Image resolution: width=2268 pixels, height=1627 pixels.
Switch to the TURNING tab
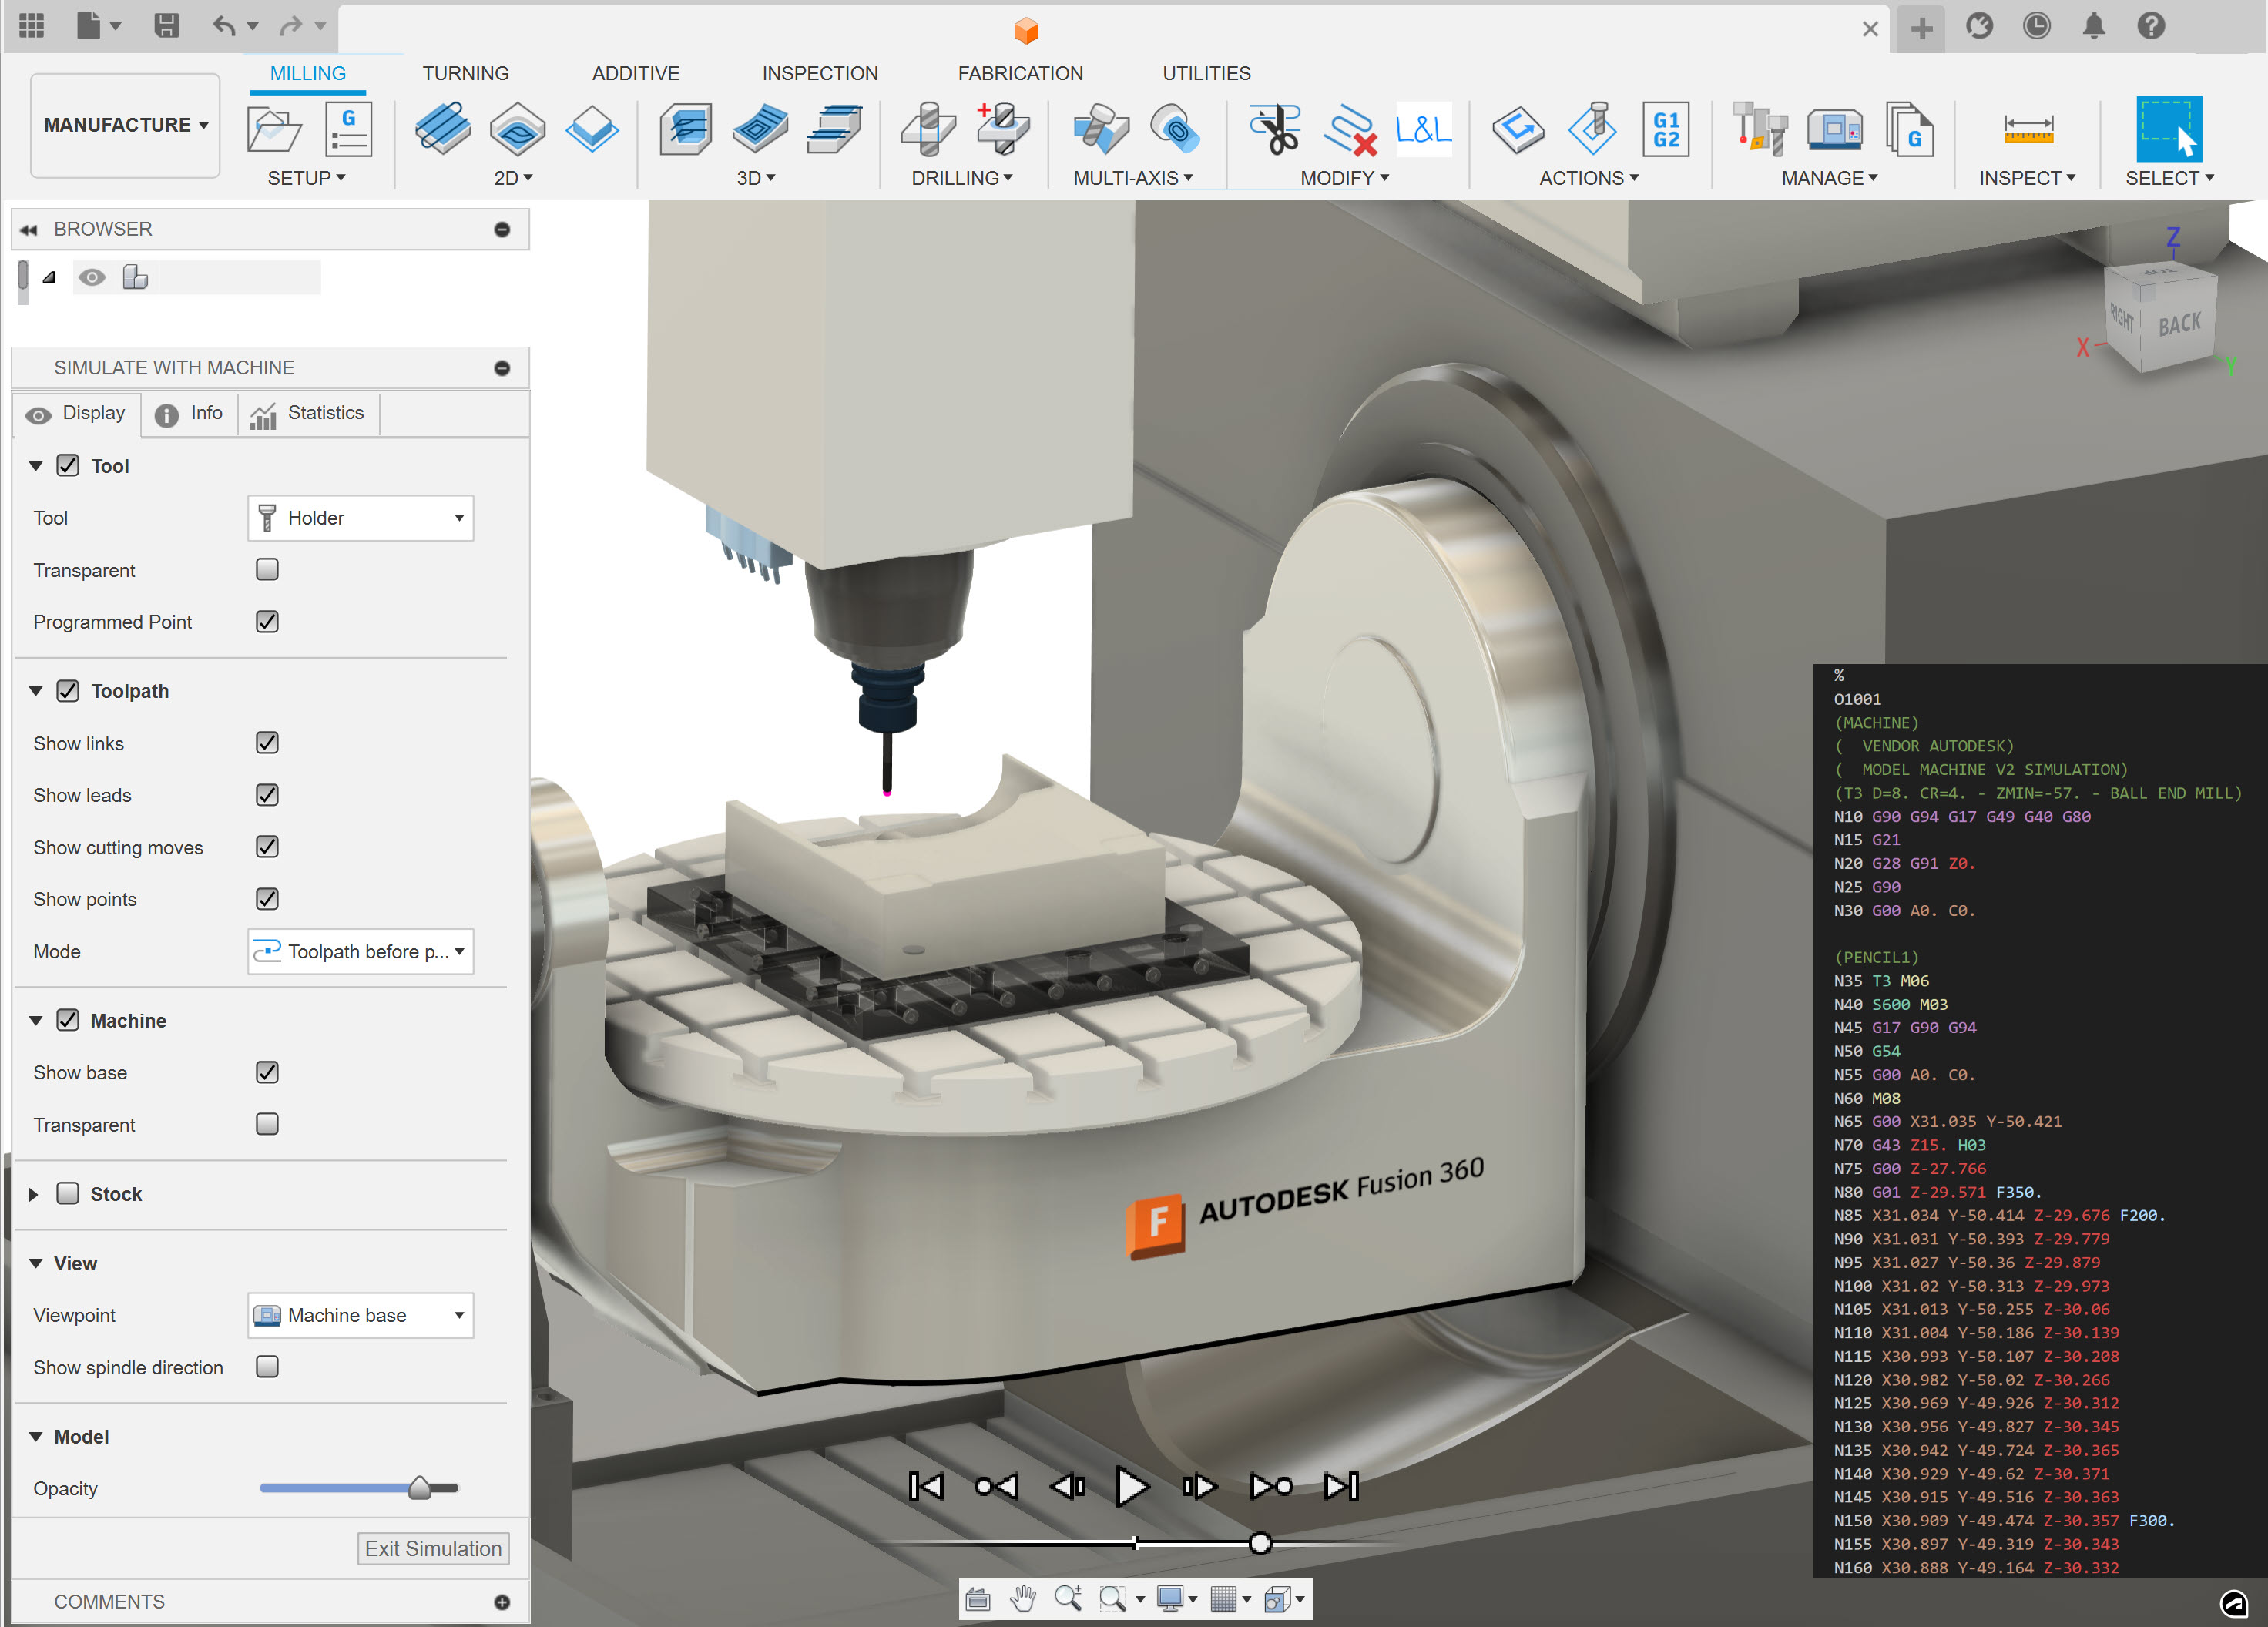[x=465, y=72]
